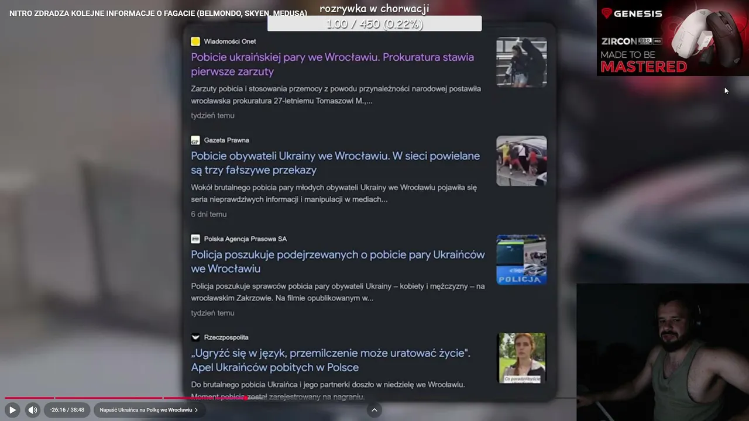This screenshot has height=421, width=749.
Task: Click the "Gazeta Prawna" source name
Action: (226, 140)
